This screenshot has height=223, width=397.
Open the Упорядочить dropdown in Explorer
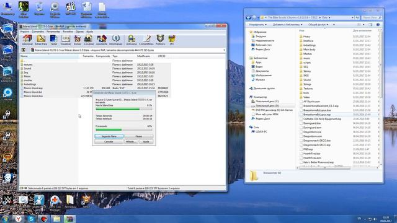point(258,25)
